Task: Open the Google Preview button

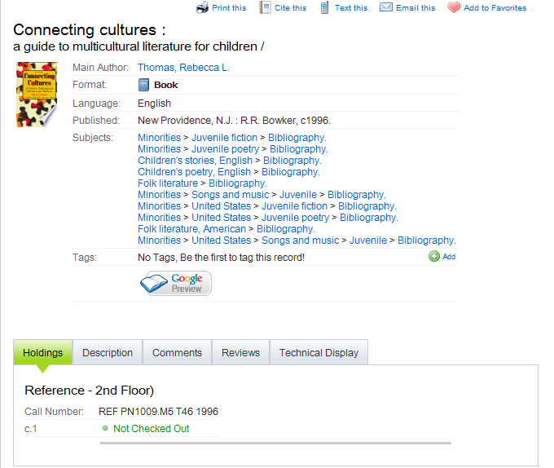Action: click(176, 283)
